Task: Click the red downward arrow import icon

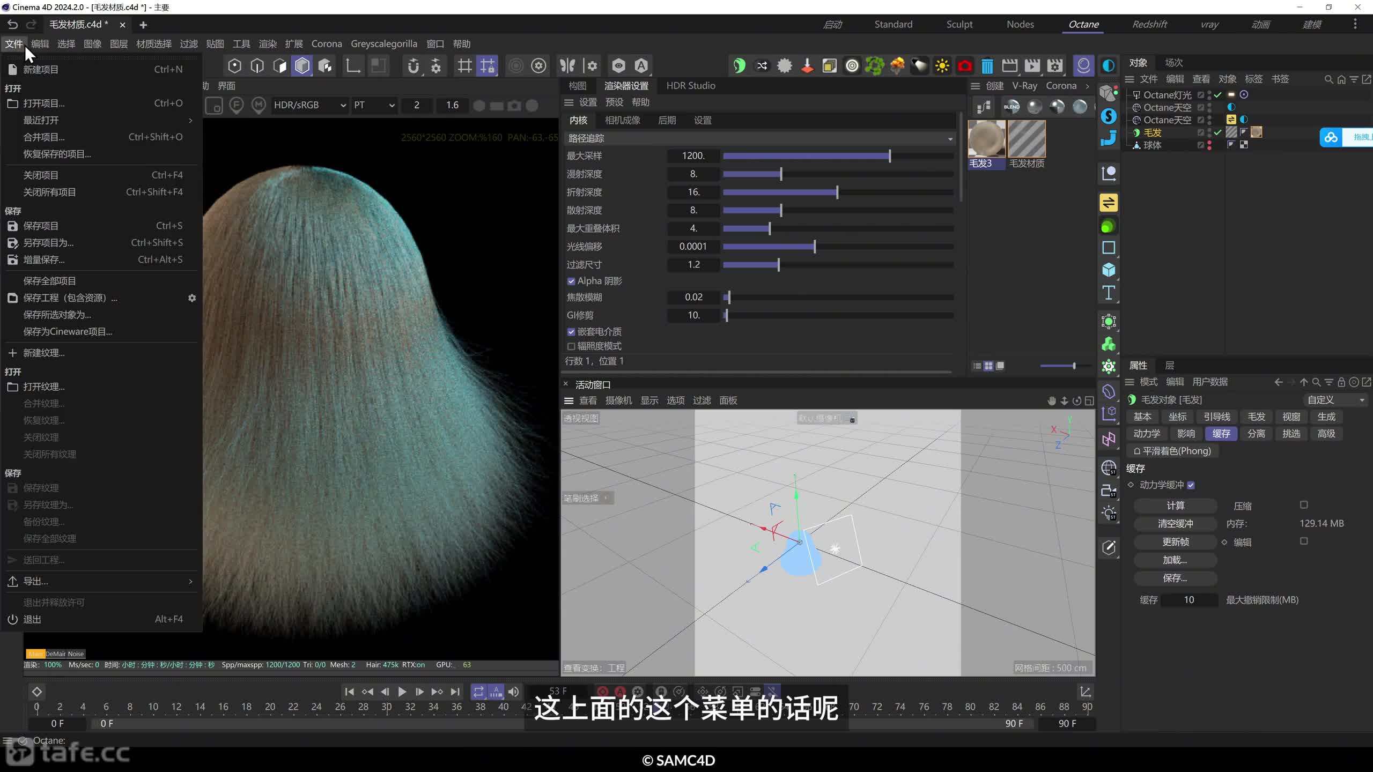Action: point(807,65)
